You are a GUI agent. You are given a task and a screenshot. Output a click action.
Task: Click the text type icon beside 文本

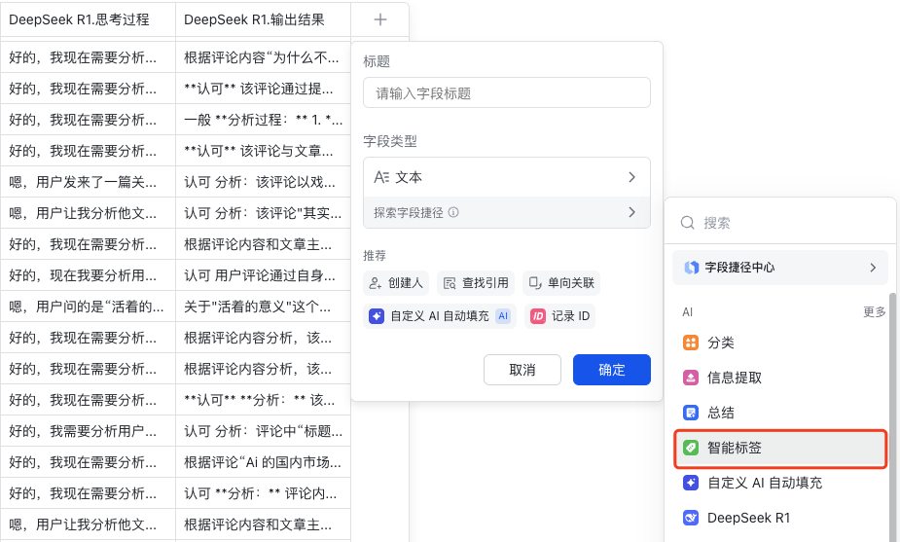coord(381,177)
